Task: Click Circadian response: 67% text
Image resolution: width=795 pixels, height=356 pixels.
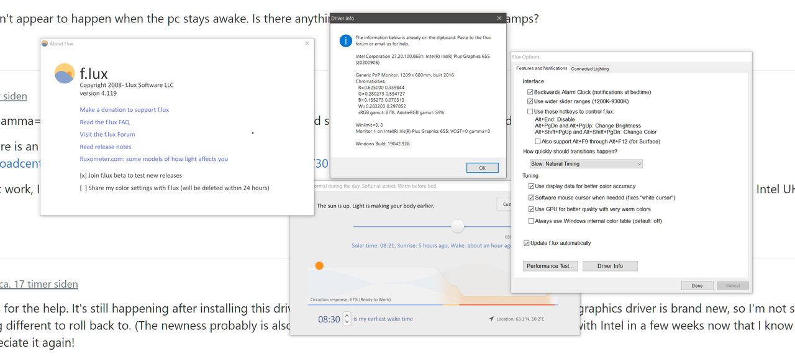Action: (350, 299)
